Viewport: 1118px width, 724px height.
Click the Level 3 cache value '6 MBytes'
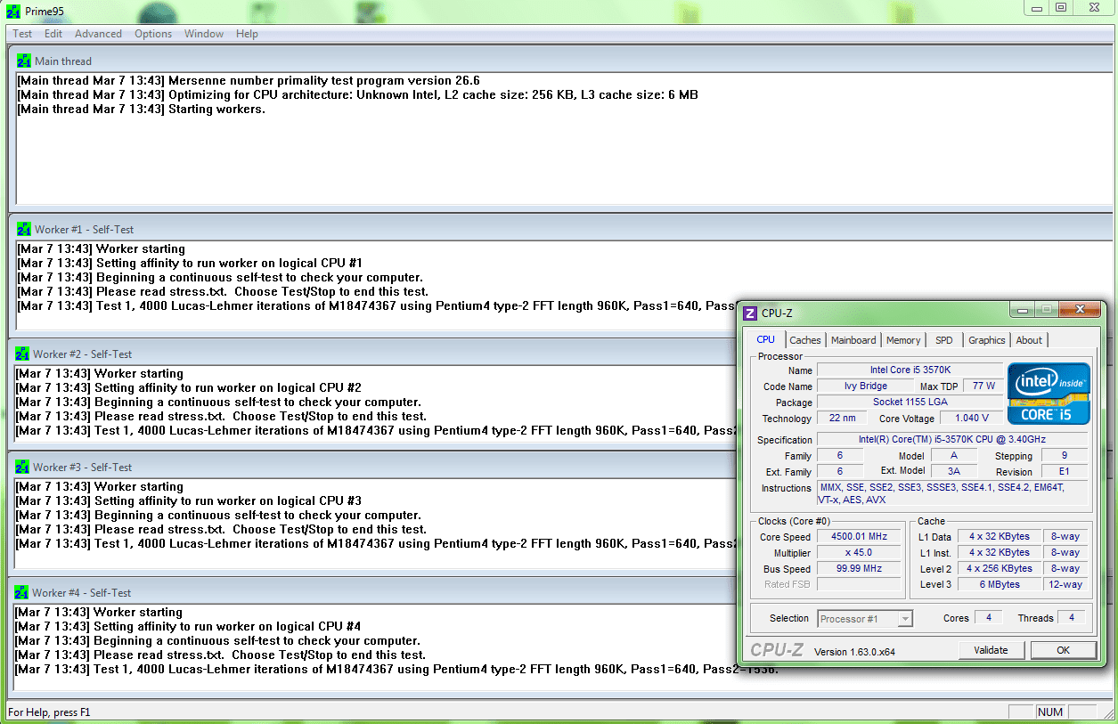point(1000,585)
